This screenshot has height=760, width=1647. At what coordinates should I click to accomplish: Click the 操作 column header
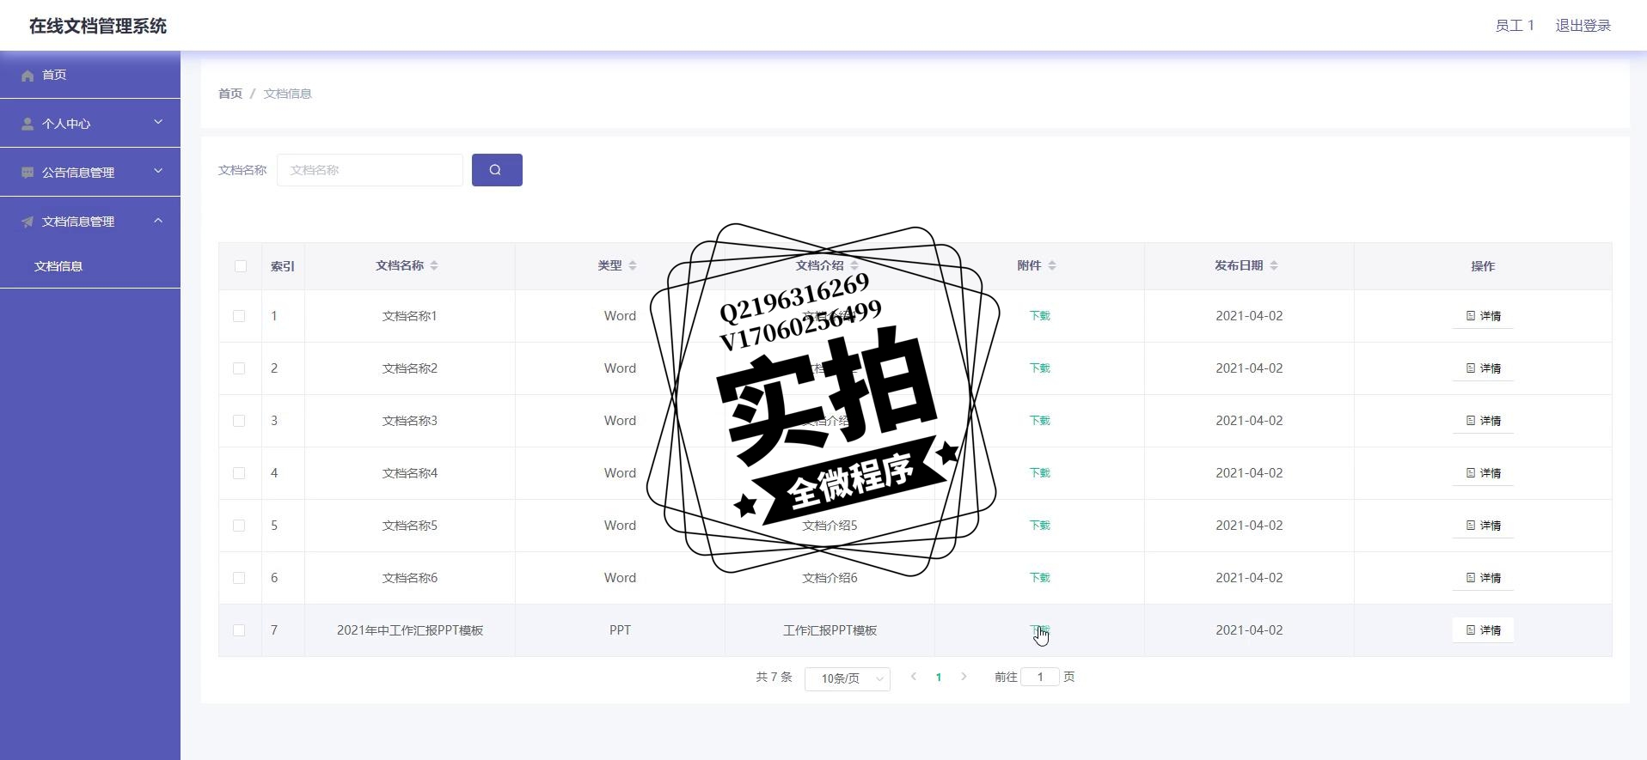coord(1483,266)
